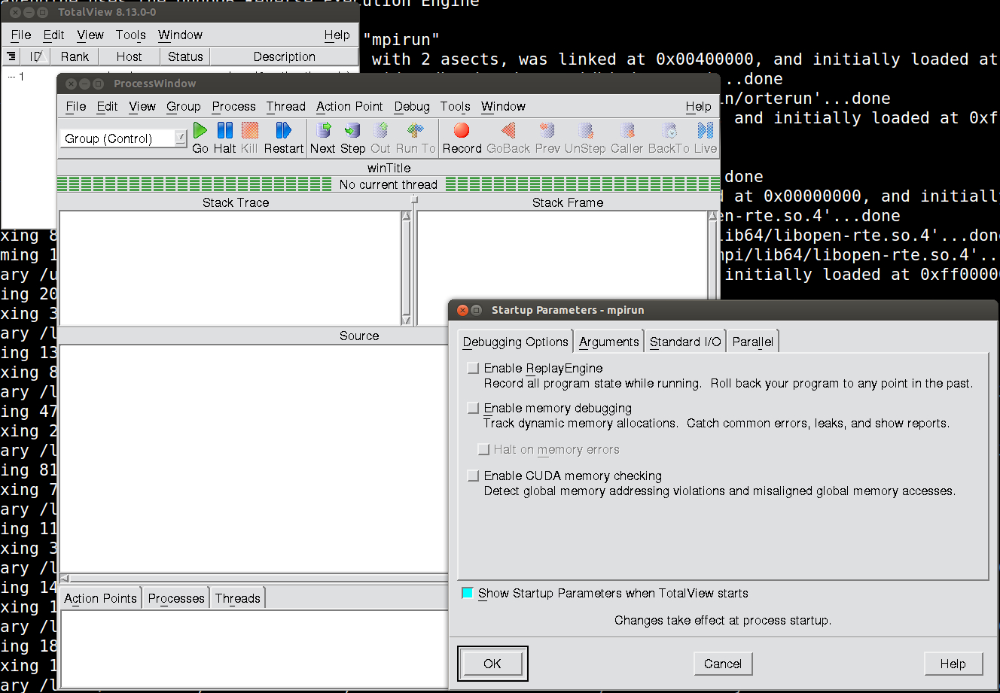The width and height of the screenshot is (1000, 693).
Task: Click the BackTo replay icon
Action: tap(669, 130)
